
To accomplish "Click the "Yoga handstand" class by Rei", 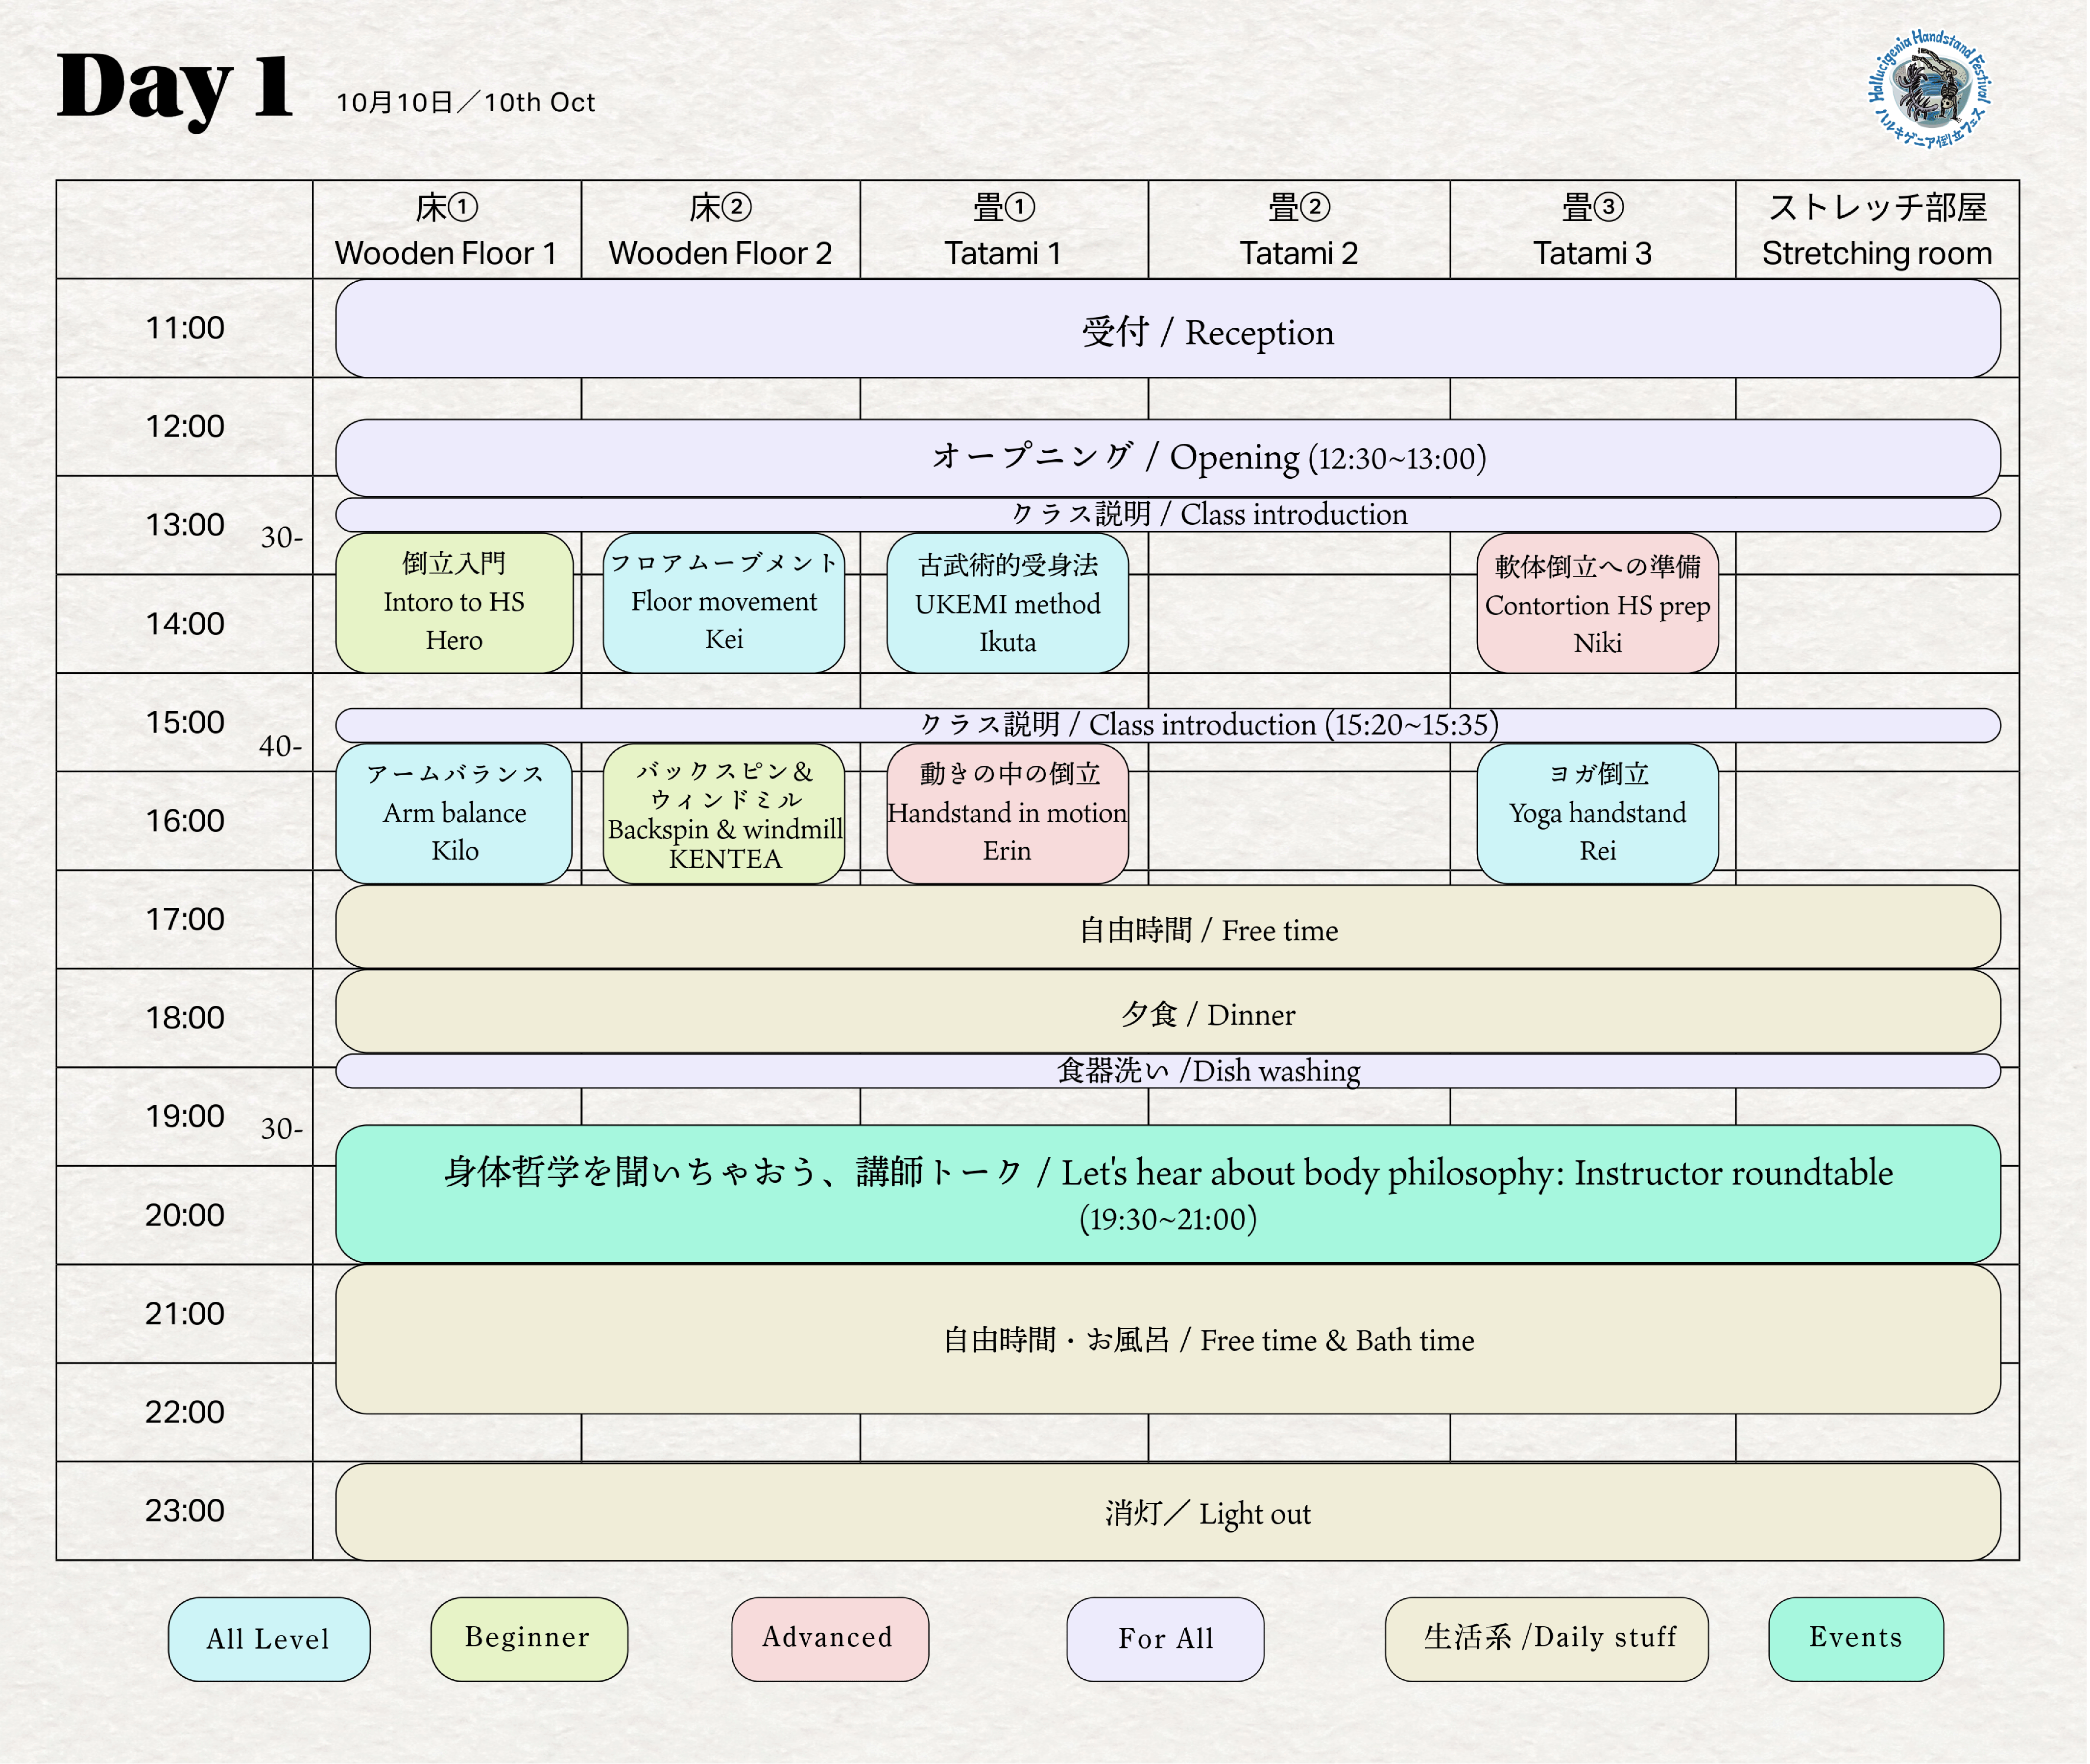I will click(1596, 813).
